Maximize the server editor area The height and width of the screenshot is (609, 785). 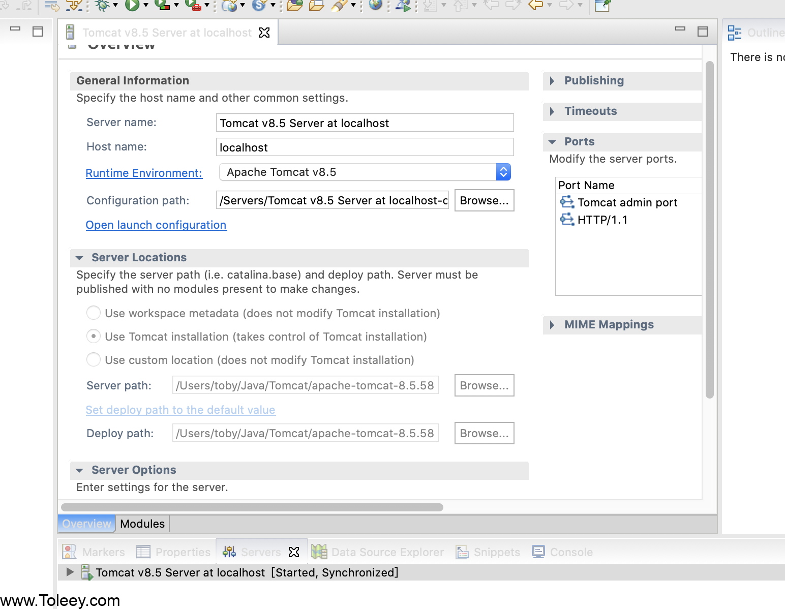(703, 32)
